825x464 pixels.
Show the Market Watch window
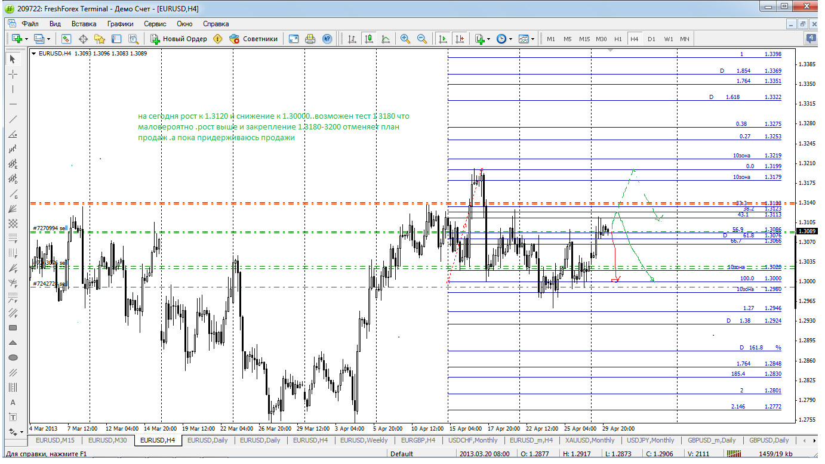coord(66,39)
